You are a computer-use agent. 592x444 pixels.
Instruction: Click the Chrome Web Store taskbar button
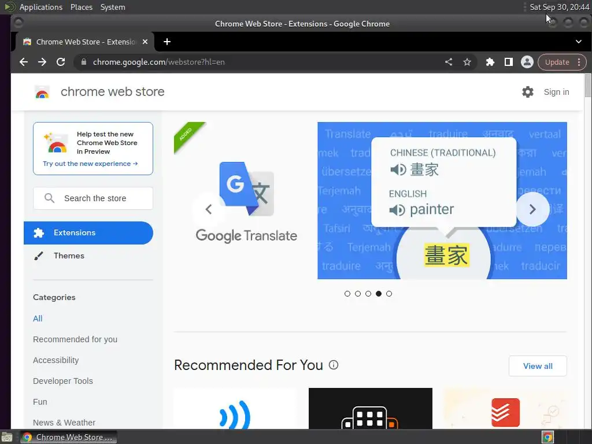pyautogui.click(x=68, y=437)
